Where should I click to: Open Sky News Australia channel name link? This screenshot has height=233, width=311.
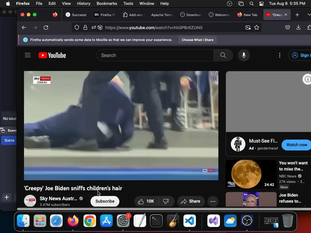pyautogui.click(x=59, y=198)
